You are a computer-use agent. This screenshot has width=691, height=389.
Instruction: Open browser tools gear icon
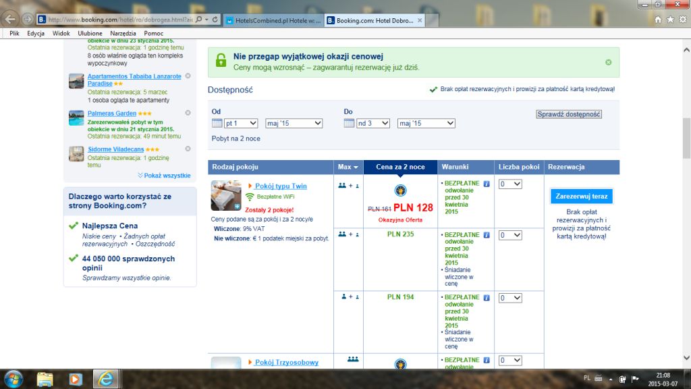click(x=683, y=20)
